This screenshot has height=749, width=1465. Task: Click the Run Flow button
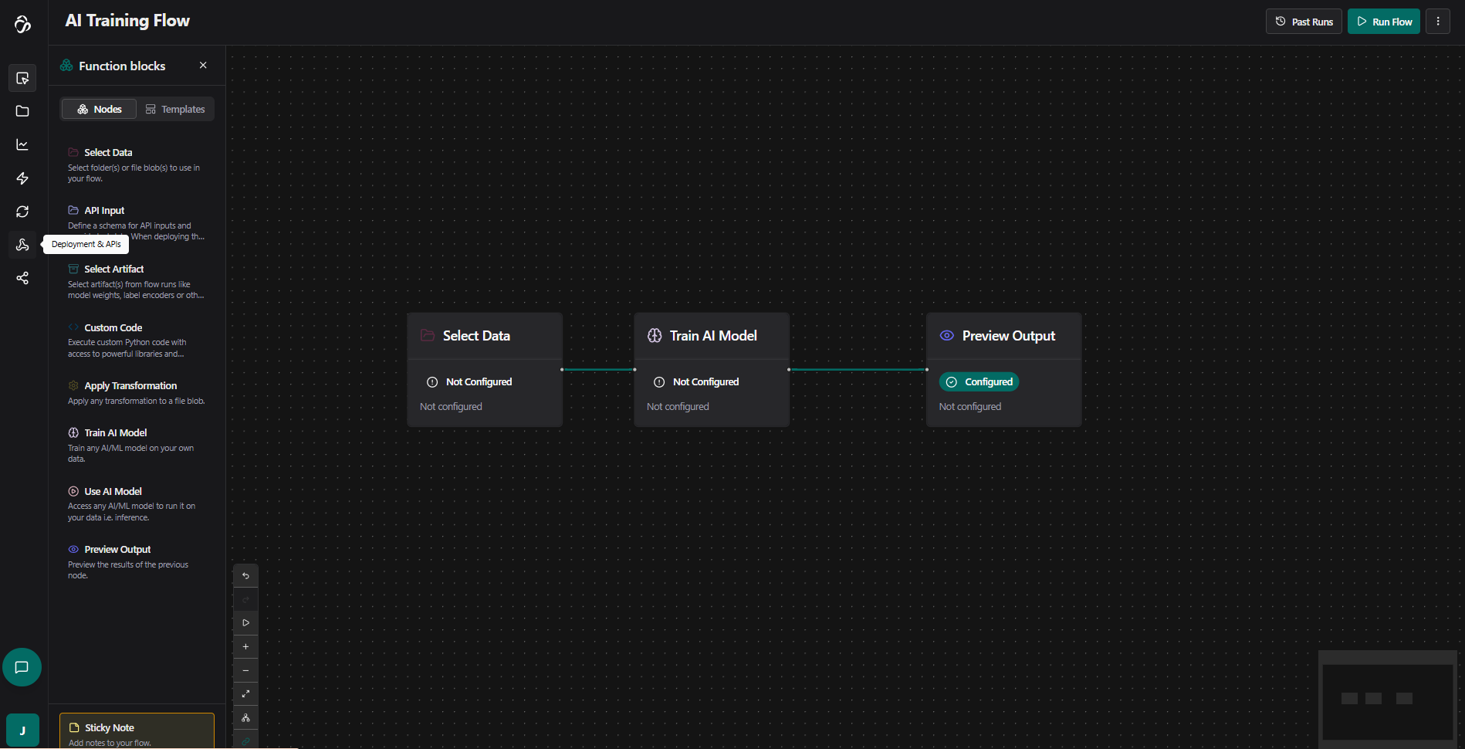(x=1383, y=22)
